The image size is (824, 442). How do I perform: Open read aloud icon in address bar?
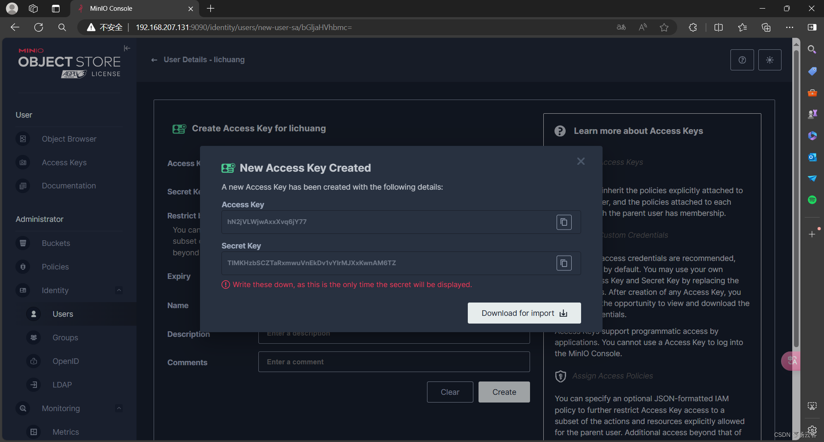pos(642,27)
